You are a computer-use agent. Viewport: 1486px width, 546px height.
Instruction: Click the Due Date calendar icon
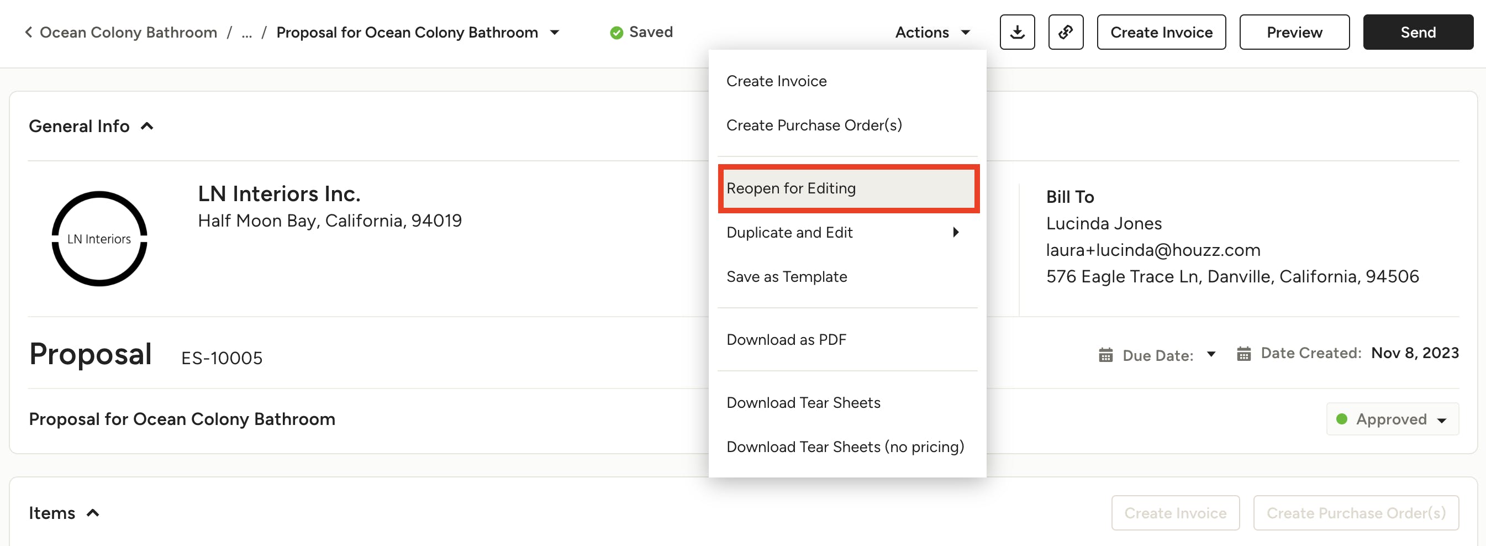point(1105,355)
